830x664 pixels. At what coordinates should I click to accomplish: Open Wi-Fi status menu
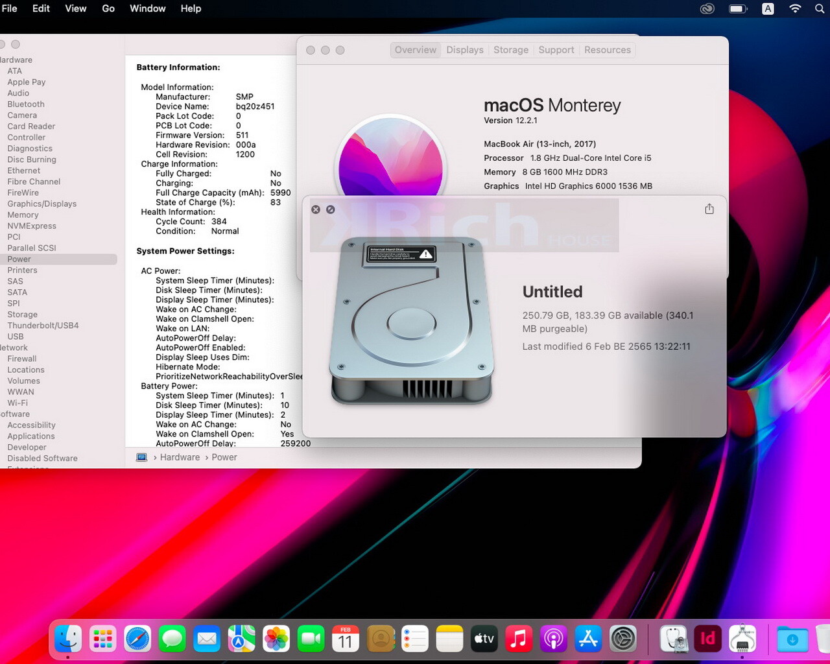(796, 8)
